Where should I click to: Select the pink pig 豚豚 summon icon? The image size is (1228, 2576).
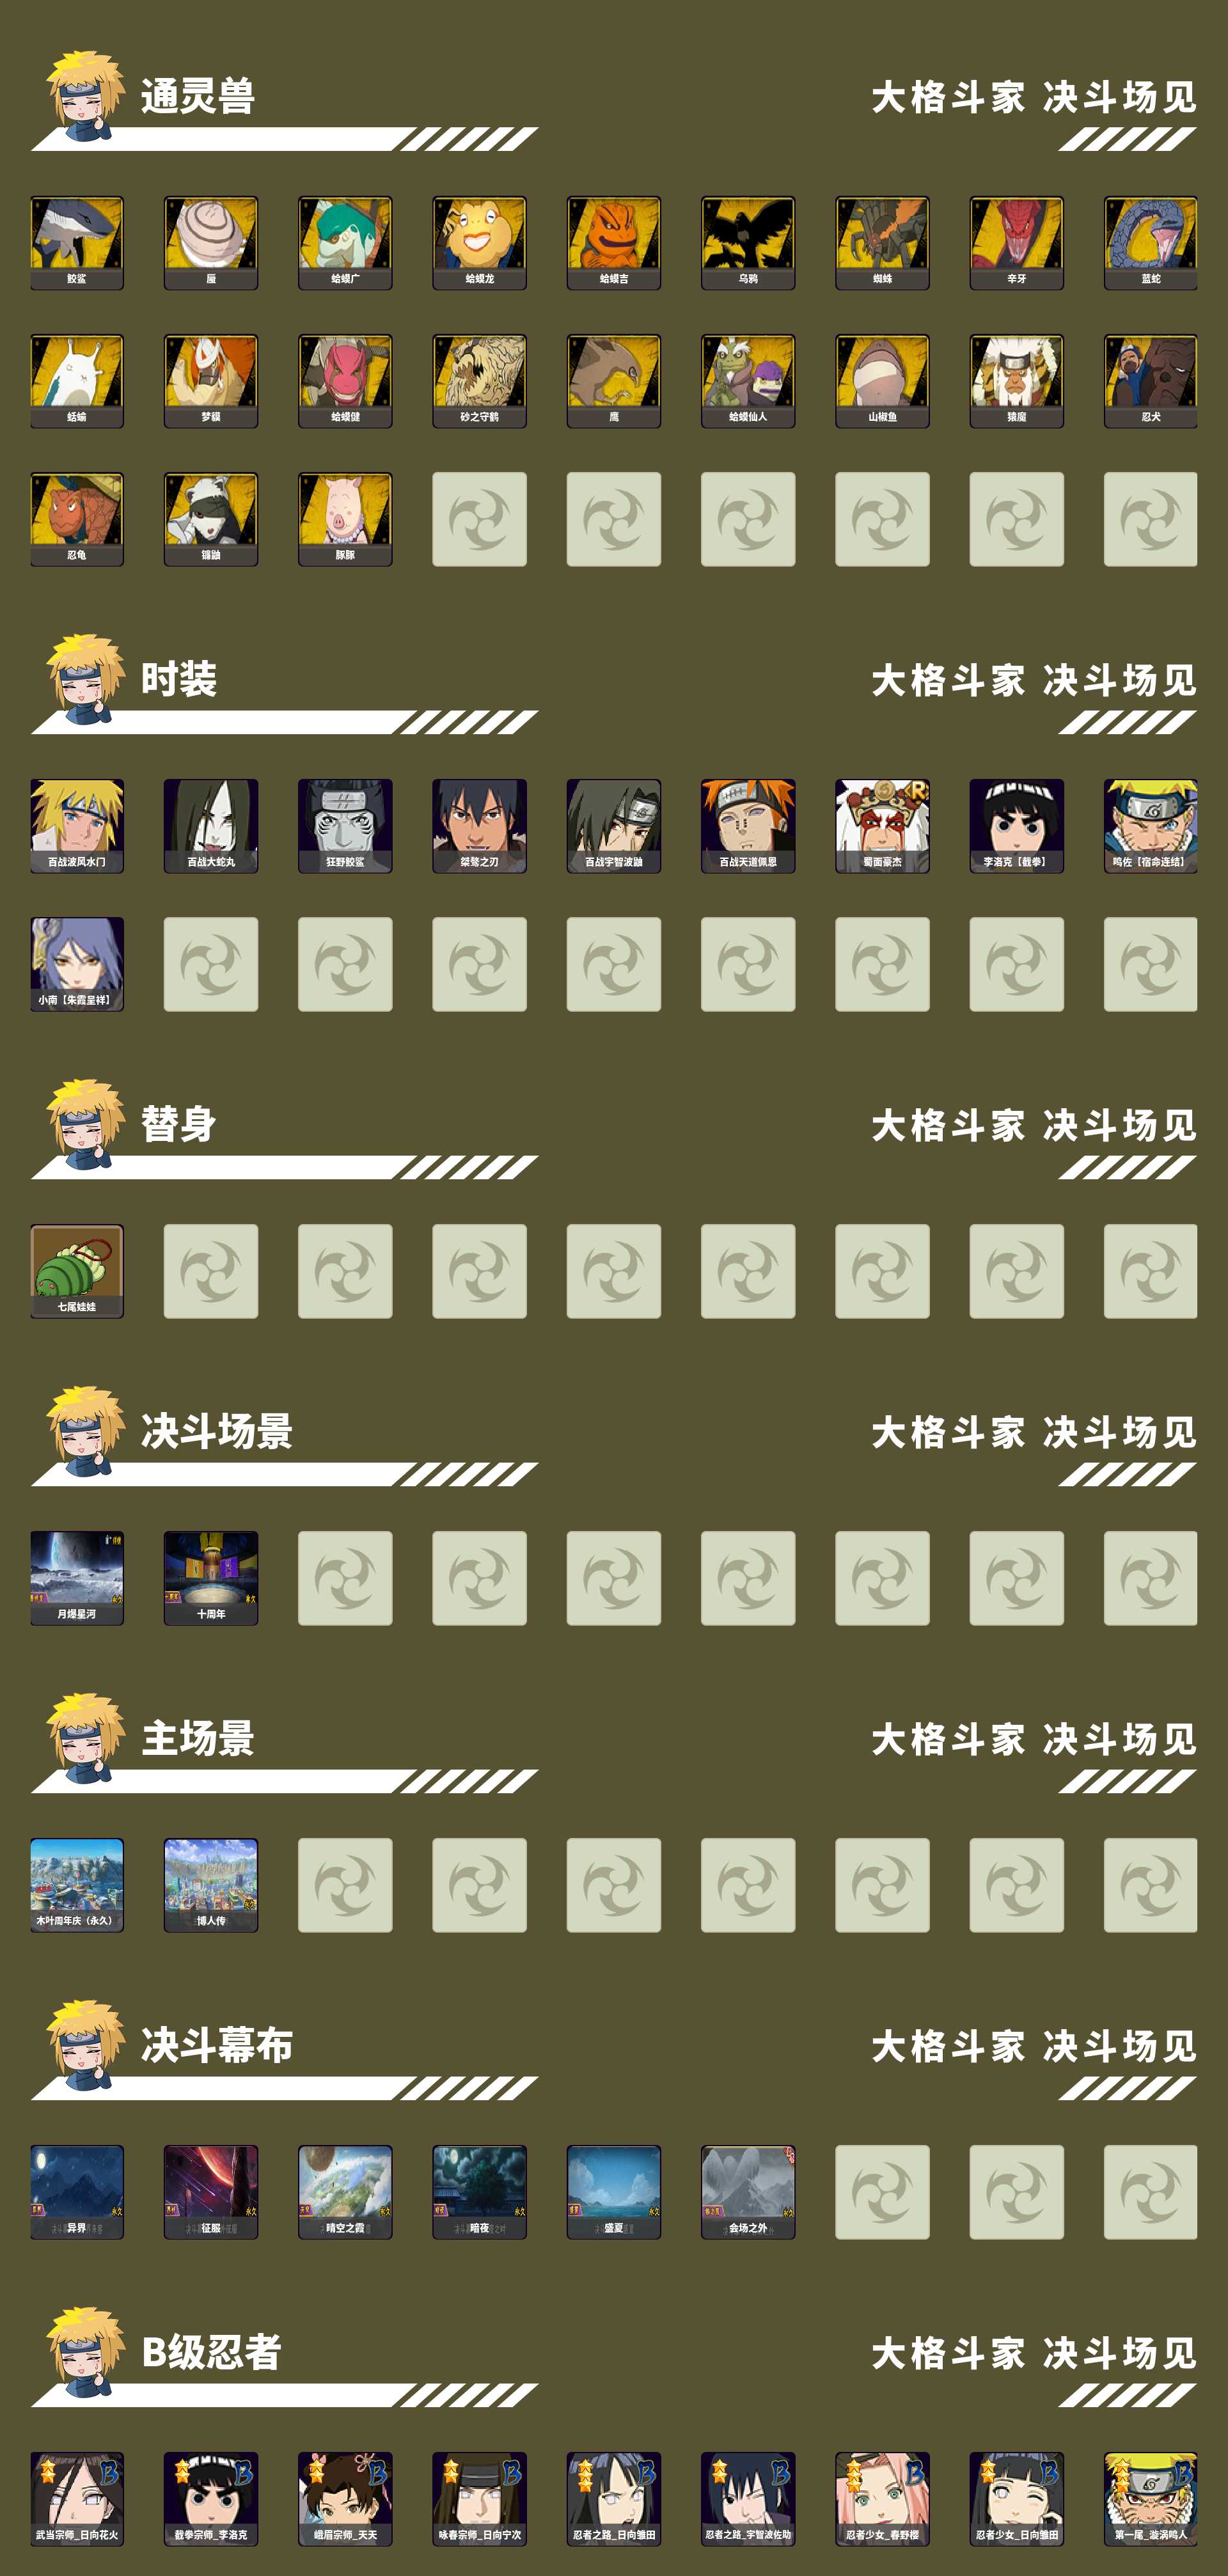[345, 519]
